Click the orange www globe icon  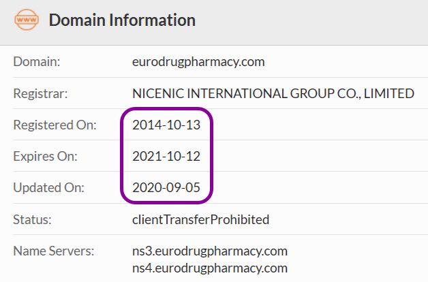pos(26,20)
